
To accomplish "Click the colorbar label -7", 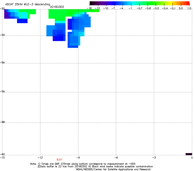I will (114, 8).
